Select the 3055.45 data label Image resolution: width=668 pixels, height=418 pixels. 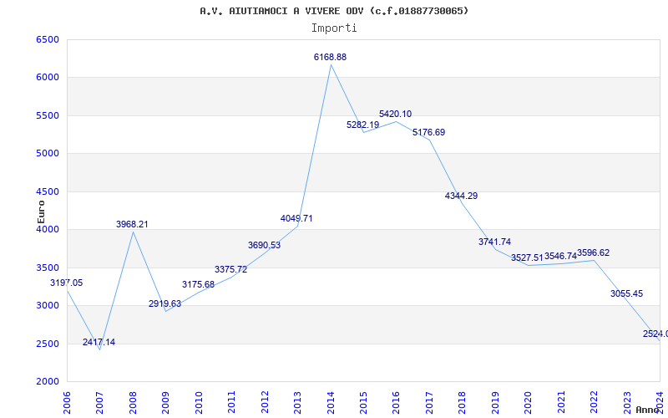pyautogui.click(x=627, y=294)
